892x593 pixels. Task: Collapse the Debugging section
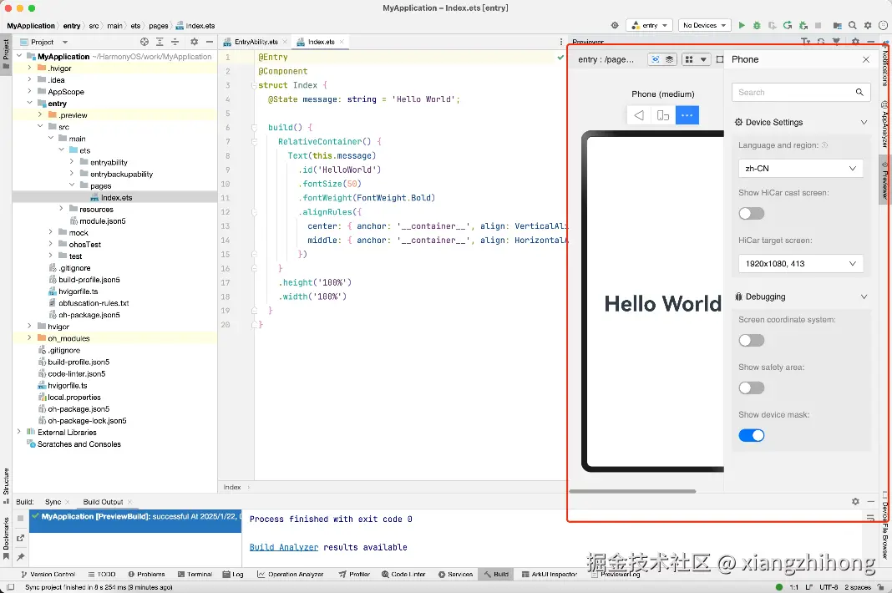click(x=864, y=296)
